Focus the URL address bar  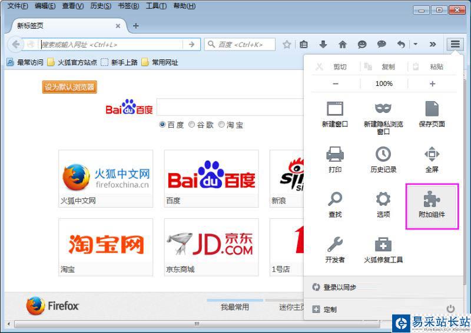111,45
